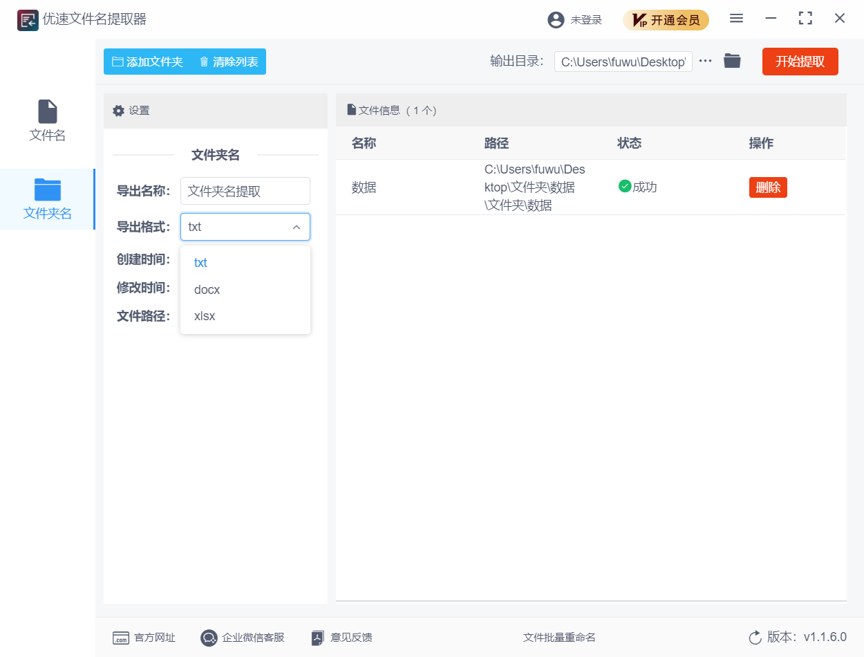Click the green 成功 check icon
864x657 pixels.
[x=625, y=186]
